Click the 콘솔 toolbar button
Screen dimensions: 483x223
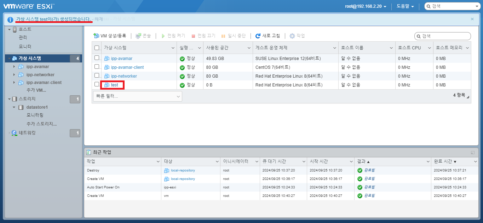143,36
